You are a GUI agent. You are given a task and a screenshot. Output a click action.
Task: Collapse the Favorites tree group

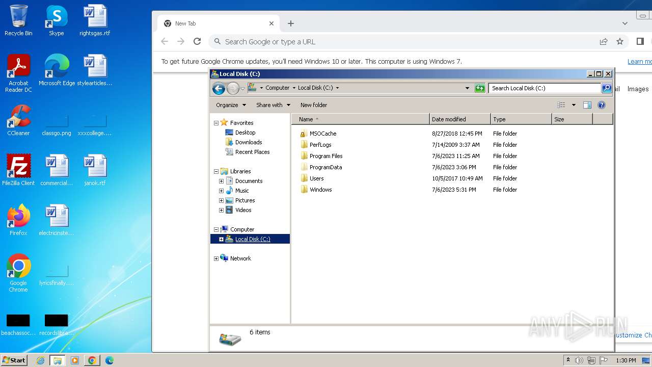tap(216, 123)
